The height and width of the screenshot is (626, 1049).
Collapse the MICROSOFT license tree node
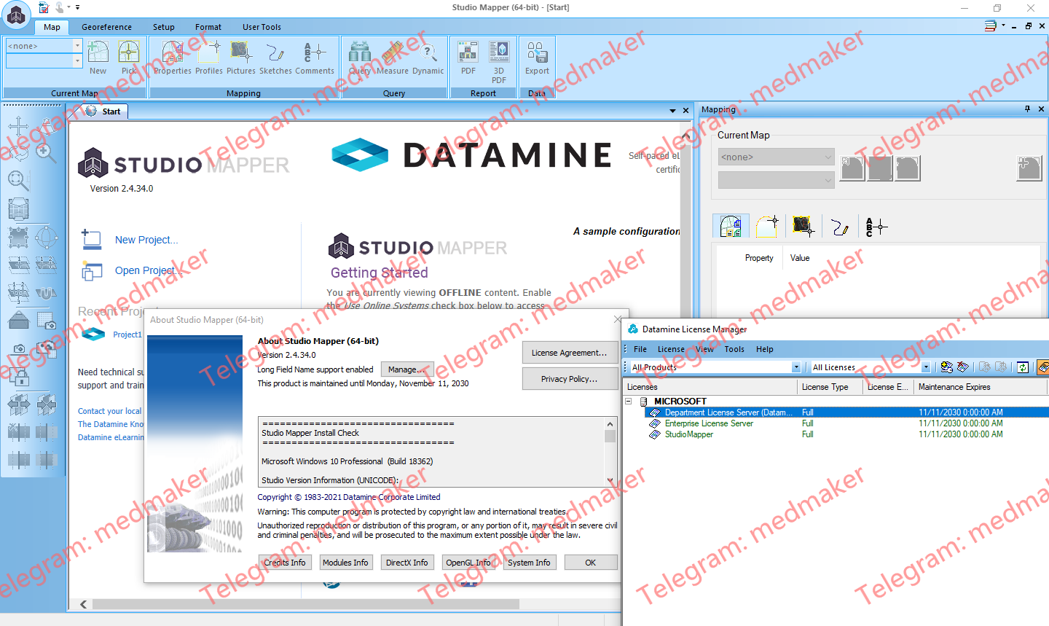pos(628,402)
